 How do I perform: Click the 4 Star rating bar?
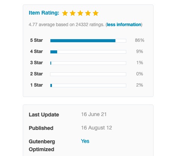(x=88, y=52)
